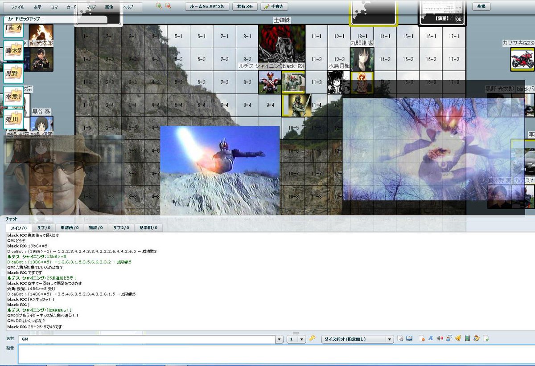Click the gear document settings icon
The width and height of the screenshot is (535, 366).
pyautogui.click(x=400, y=339)
